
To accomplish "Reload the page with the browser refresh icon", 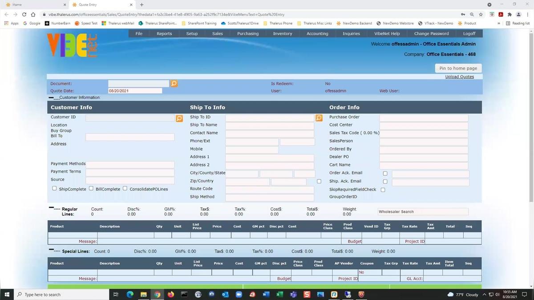I will click(24, 14).
